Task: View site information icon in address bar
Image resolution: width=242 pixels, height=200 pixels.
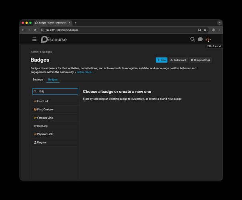Action: [42, 30]
